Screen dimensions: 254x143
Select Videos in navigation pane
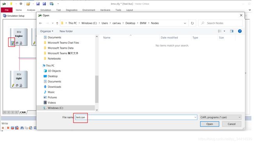pyautogui.click(x=52, y=102)
